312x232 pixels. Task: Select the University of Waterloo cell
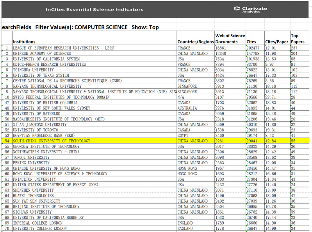click(x=94, y=113)
